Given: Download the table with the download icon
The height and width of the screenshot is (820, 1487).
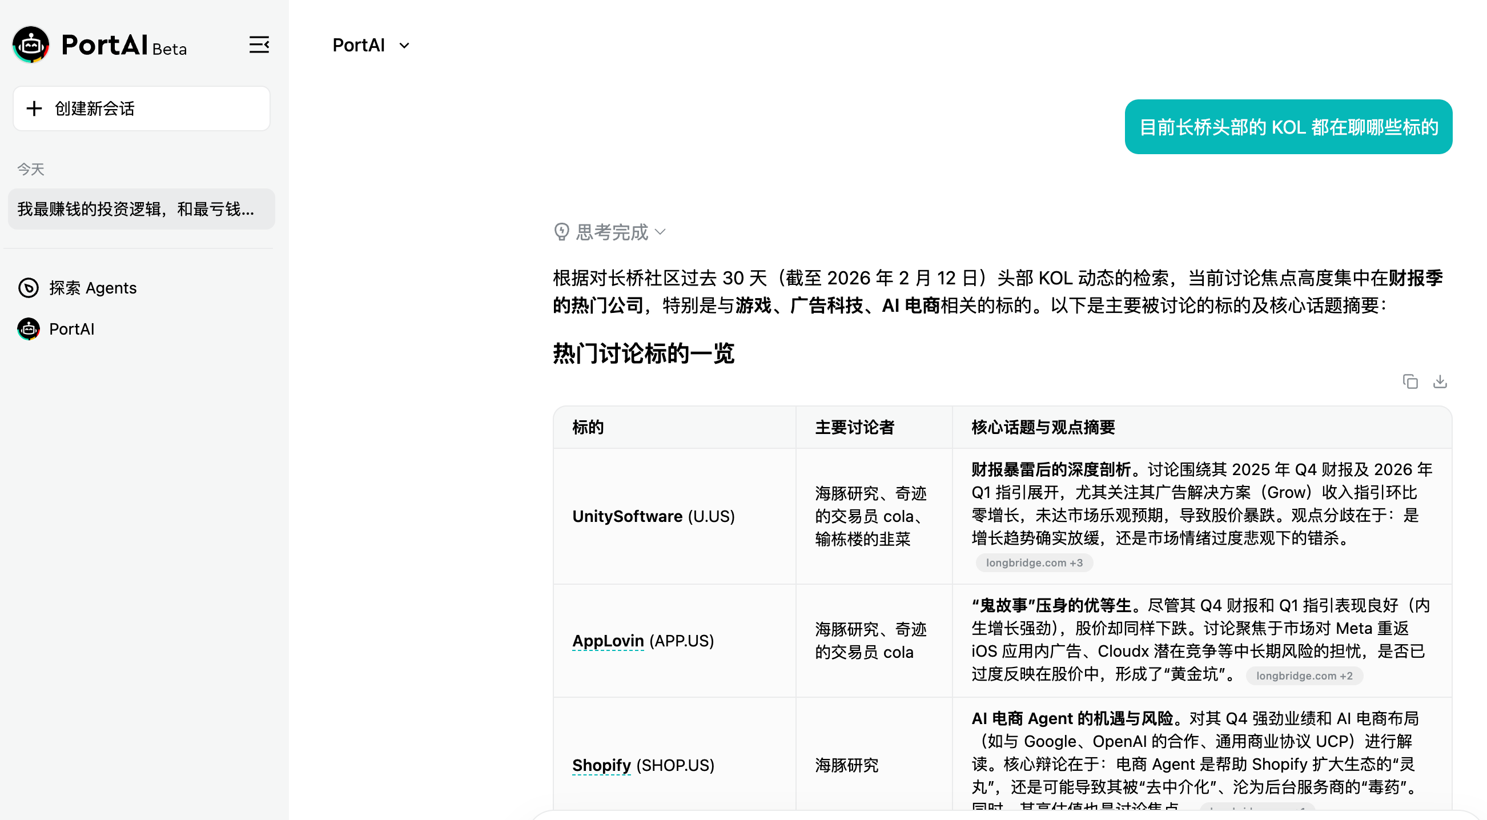Looking at the screenshot, I should coord(1440,381).
